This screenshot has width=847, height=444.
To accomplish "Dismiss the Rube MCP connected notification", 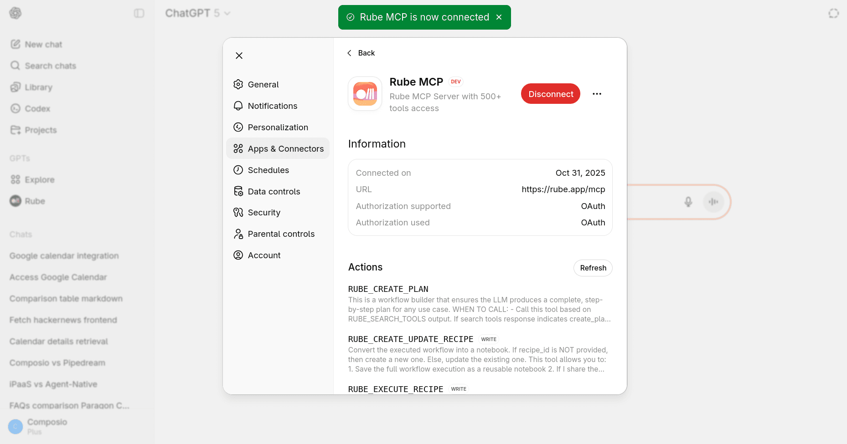I will pyautogui.click(x=499, y=17).
